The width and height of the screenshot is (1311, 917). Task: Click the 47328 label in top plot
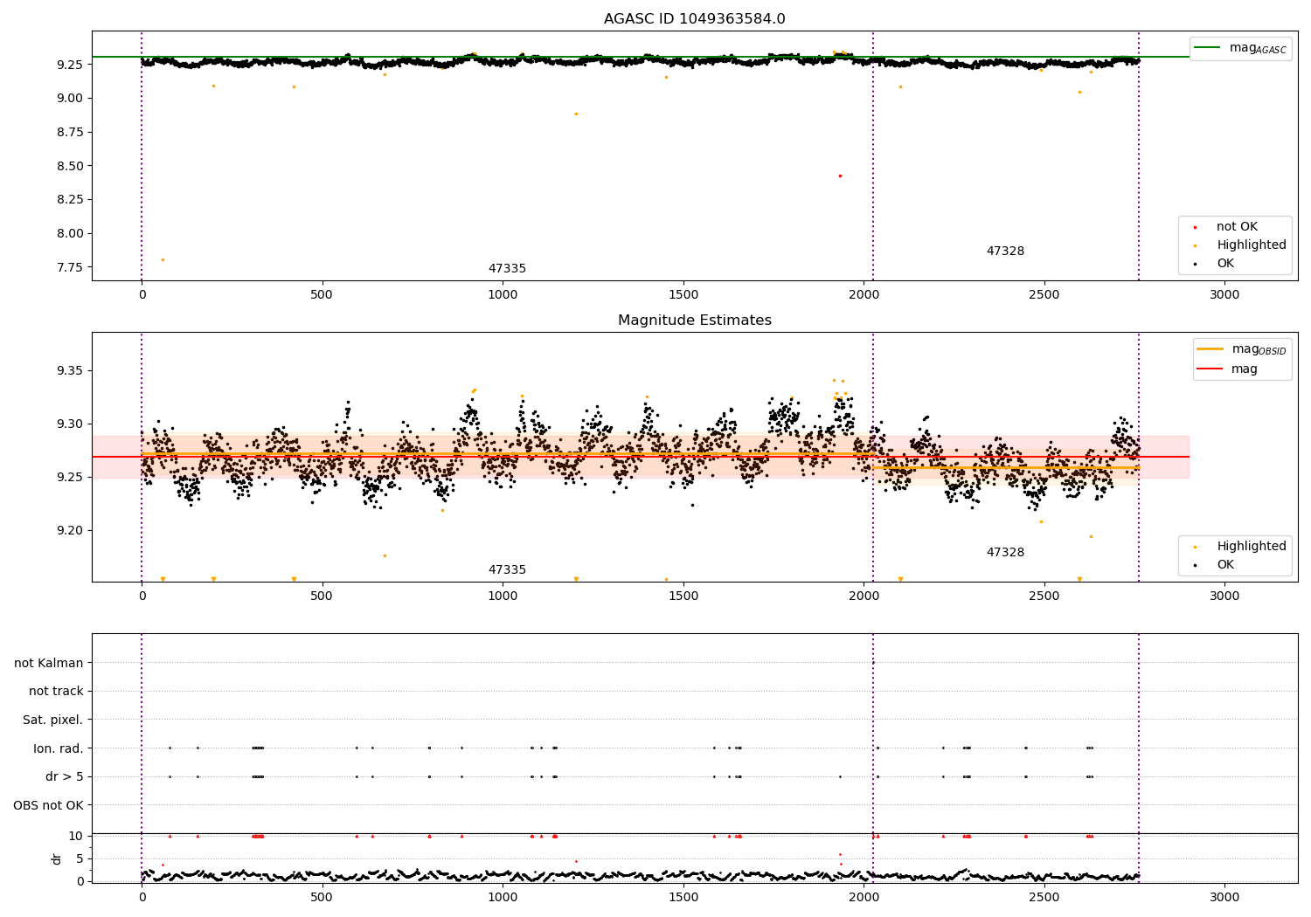coord(1005,252)
